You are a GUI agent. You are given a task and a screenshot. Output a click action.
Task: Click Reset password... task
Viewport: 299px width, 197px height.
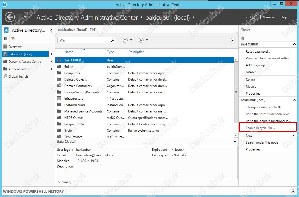[258, 52]
